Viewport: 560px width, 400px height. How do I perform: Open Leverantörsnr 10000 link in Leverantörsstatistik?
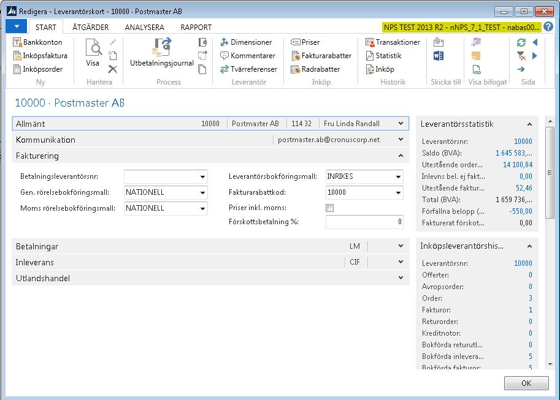(523, 142)
